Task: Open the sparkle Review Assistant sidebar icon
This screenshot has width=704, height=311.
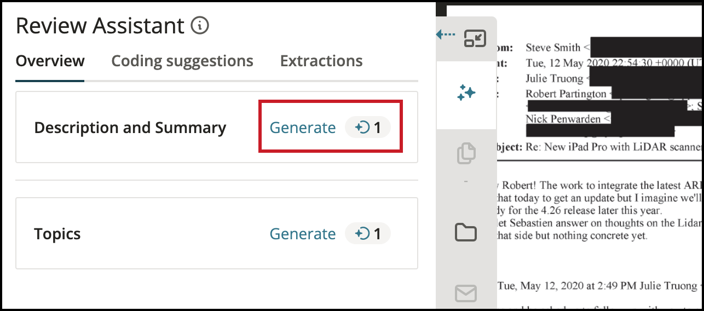Action: point(466,93)
